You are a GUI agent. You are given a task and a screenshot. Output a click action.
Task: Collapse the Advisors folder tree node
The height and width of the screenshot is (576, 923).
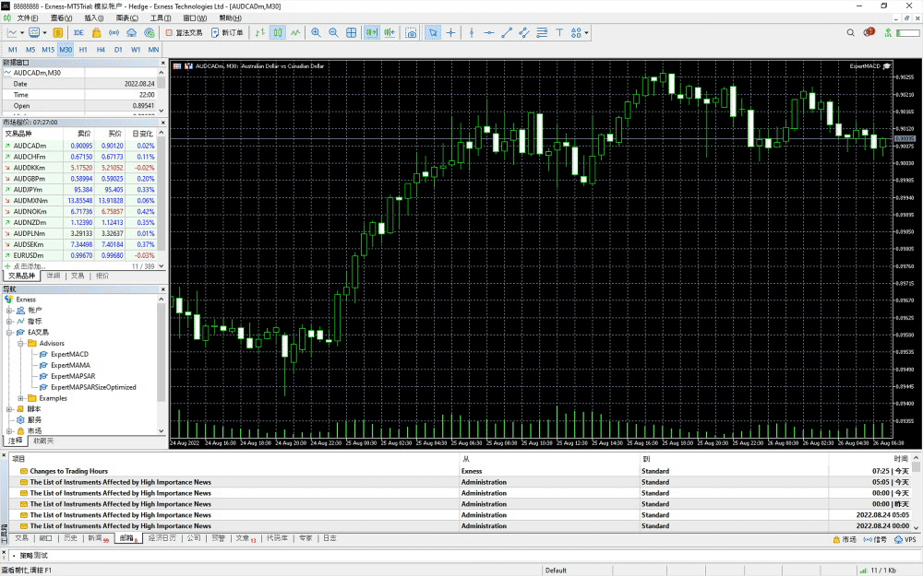tap(20, 343)
